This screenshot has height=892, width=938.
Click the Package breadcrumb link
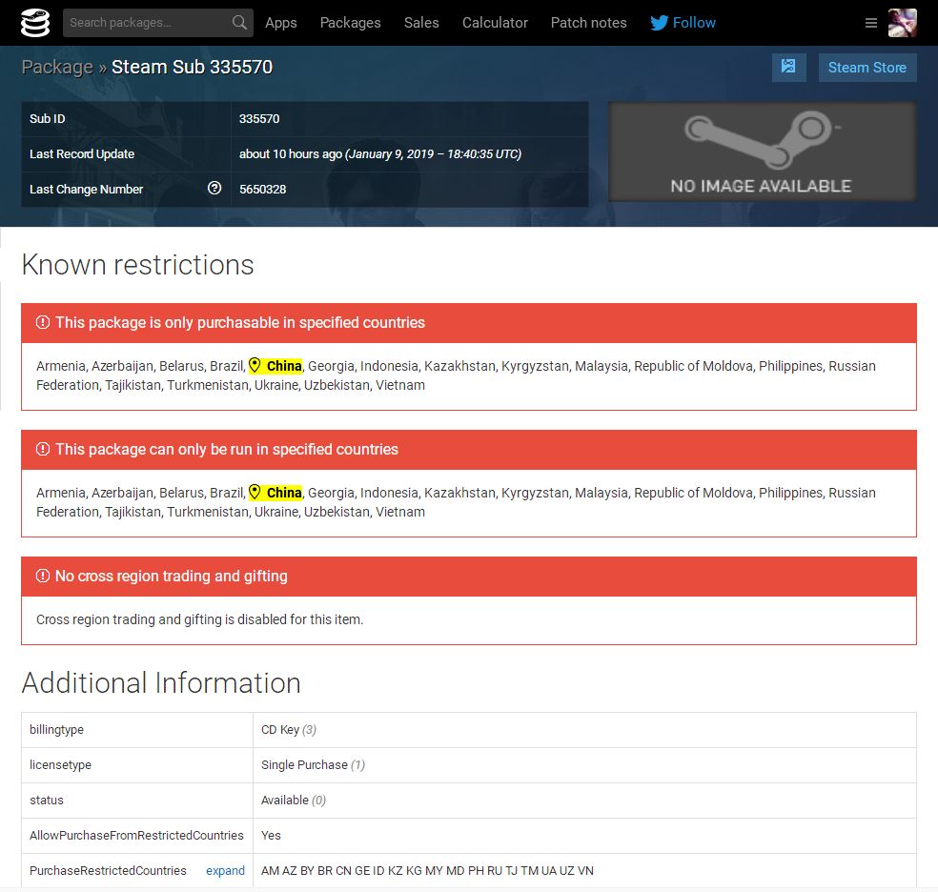point(57,67)
